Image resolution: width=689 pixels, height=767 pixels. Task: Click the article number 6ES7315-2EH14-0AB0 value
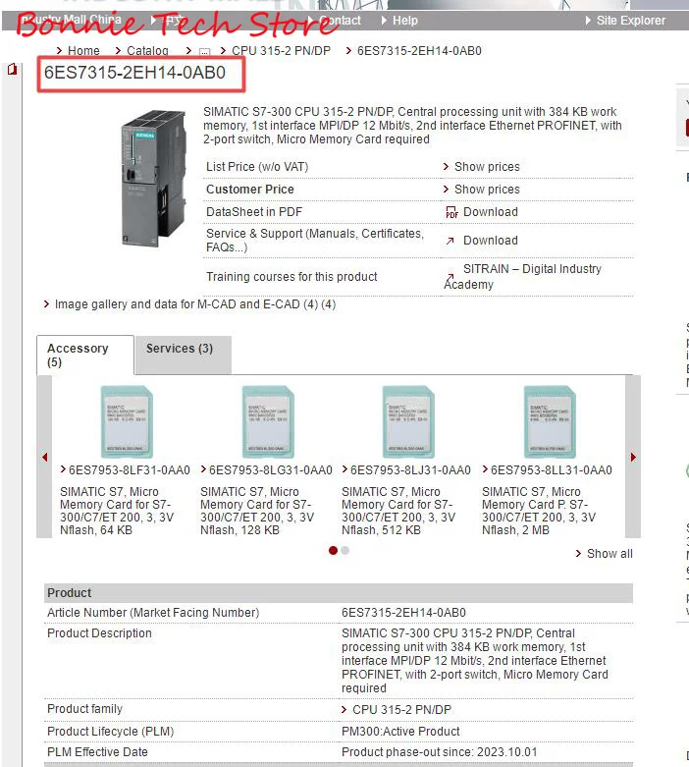[x=403, y=613]
